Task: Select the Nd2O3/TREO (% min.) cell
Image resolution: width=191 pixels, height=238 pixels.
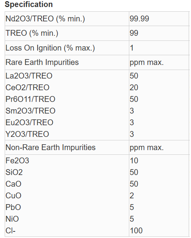Action: pos(67,19)
